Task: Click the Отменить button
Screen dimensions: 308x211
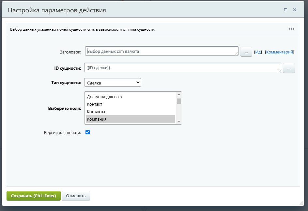Action: point(76,196)
